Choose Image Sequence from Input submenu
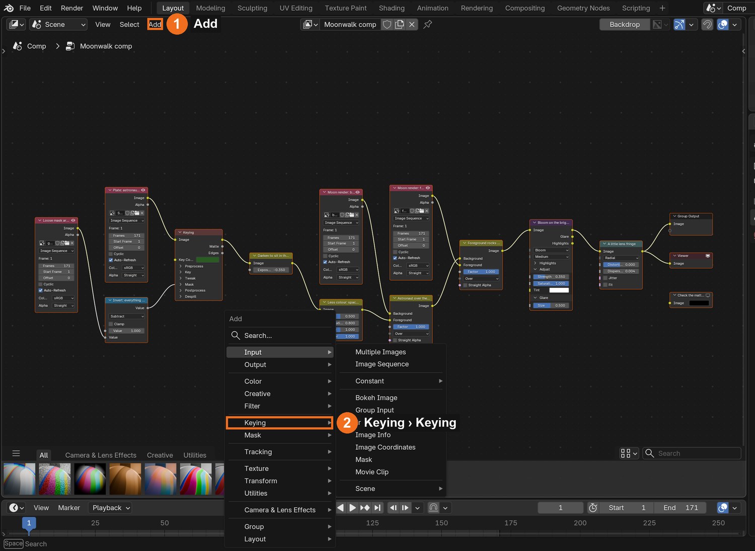 (x=382, y=364)
